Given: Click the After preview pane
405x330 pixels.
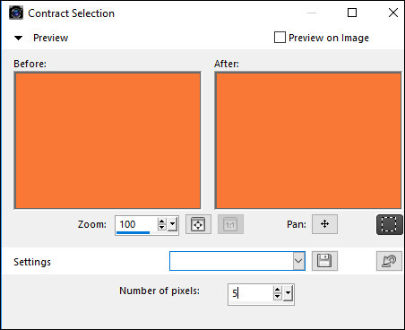Looking at the screenshot, I should pos(308,141).
